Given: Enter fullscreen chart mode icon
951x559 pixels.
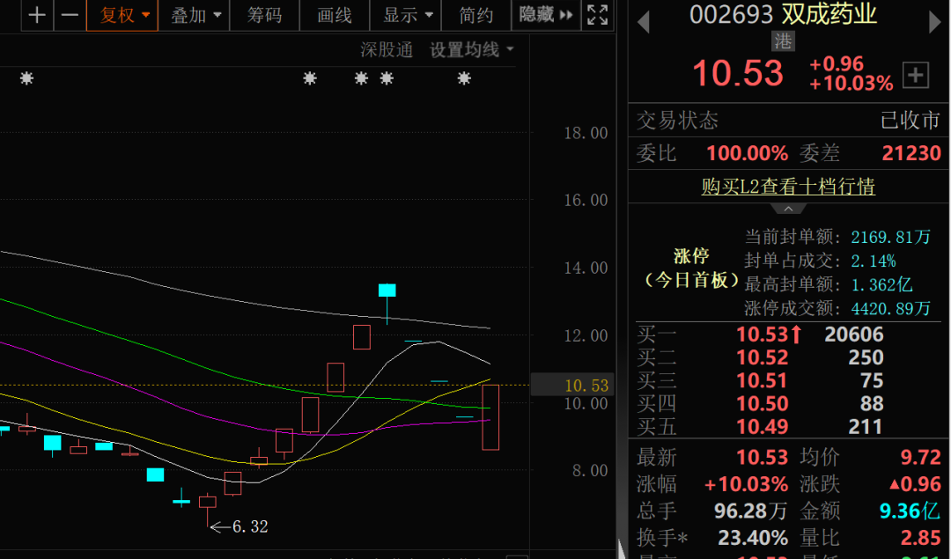Looking at the screenshot, I should (597, 15).
